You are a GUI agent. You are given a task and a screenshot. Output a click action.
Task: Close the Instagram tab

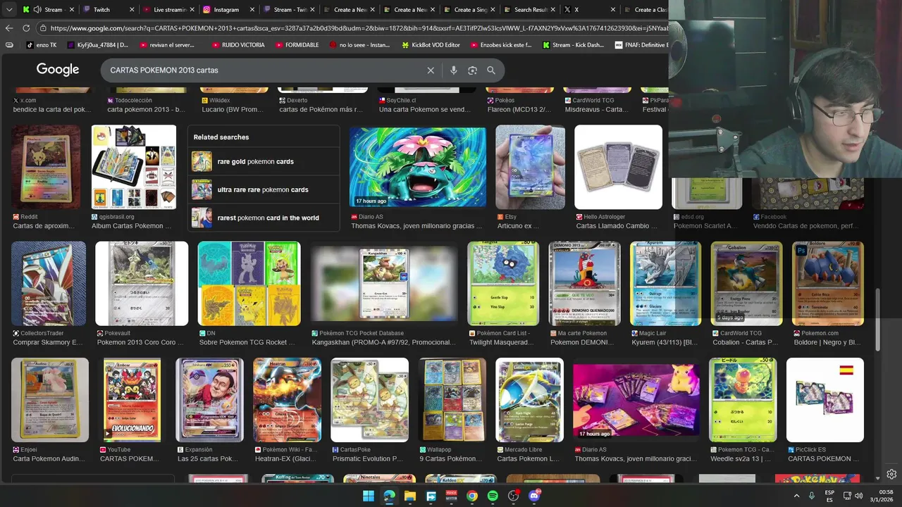[252, 10]
